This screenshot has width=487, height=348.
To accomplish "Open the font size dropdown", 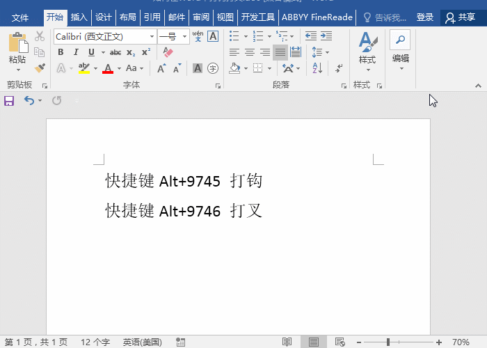I will coord(184,37).
